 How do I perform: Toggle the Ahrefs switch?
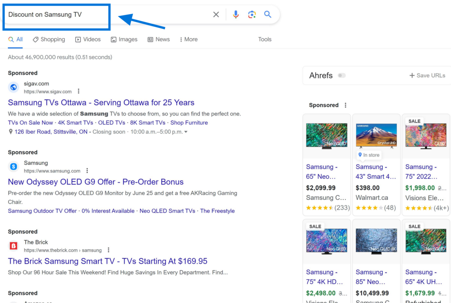click(342, 75)
